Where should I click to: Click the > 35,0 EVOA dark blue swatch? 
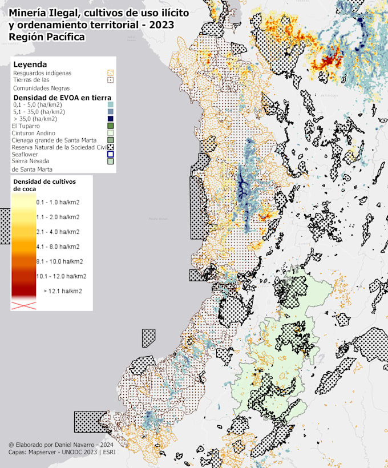click(x=111, y=119)
